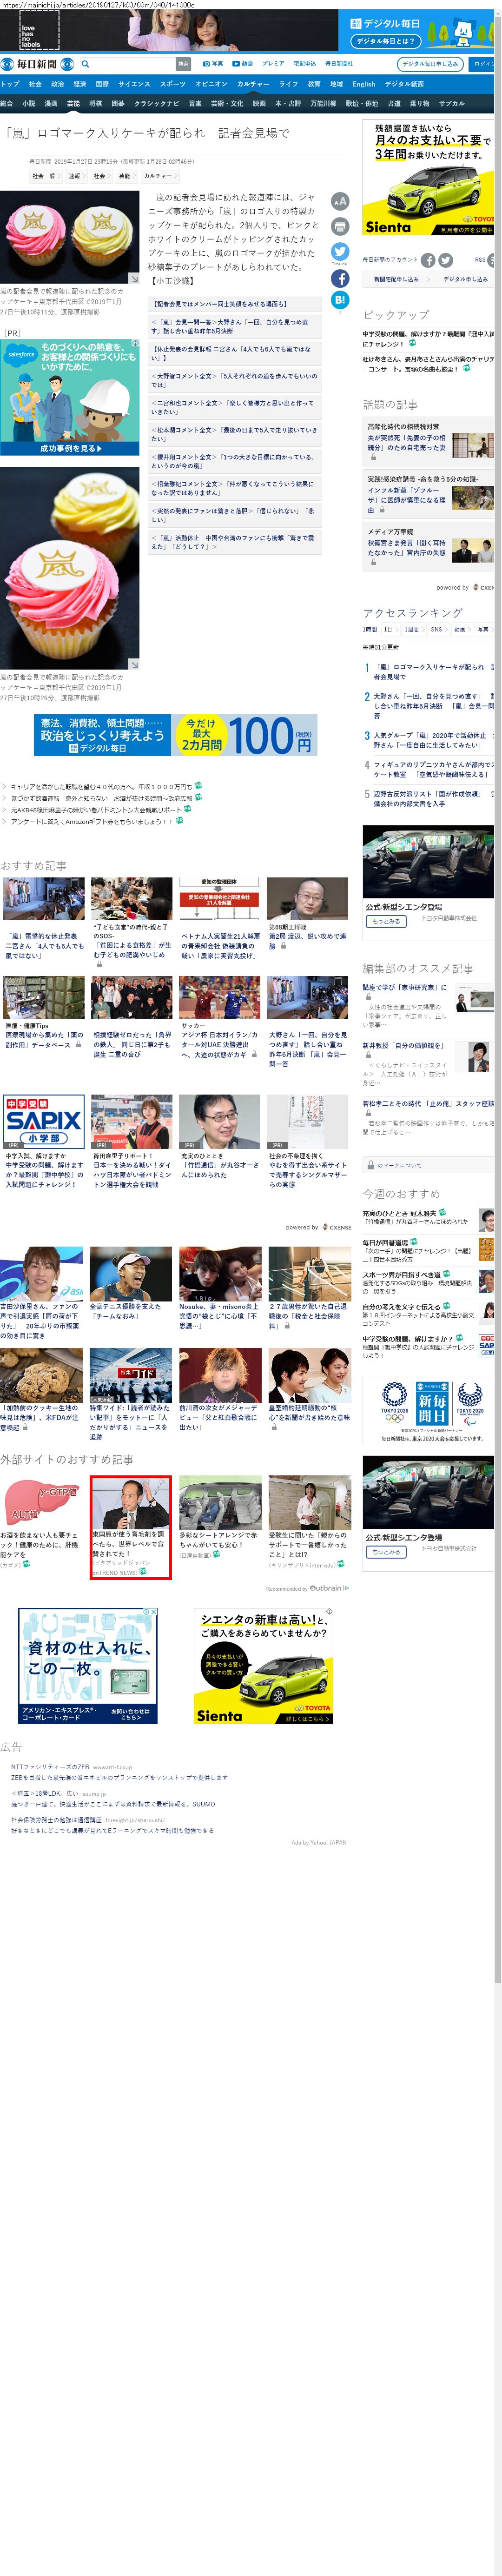The height and width of the screenshot is (2576, 502).
Task: Click 新聞宅配申し込み button in sidebar
Action: point(397,279)
